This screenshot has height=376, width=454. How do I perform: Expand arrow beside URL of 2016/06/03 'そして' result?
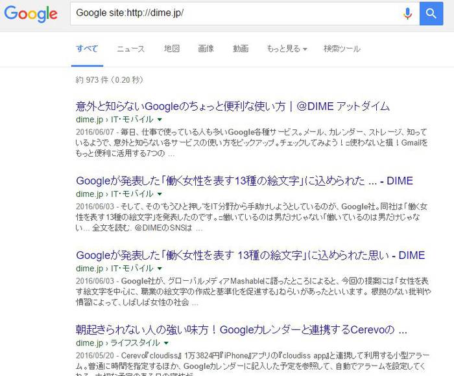160,194
